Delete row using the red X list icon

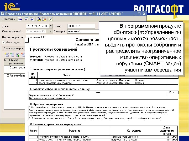pos(23,55)
